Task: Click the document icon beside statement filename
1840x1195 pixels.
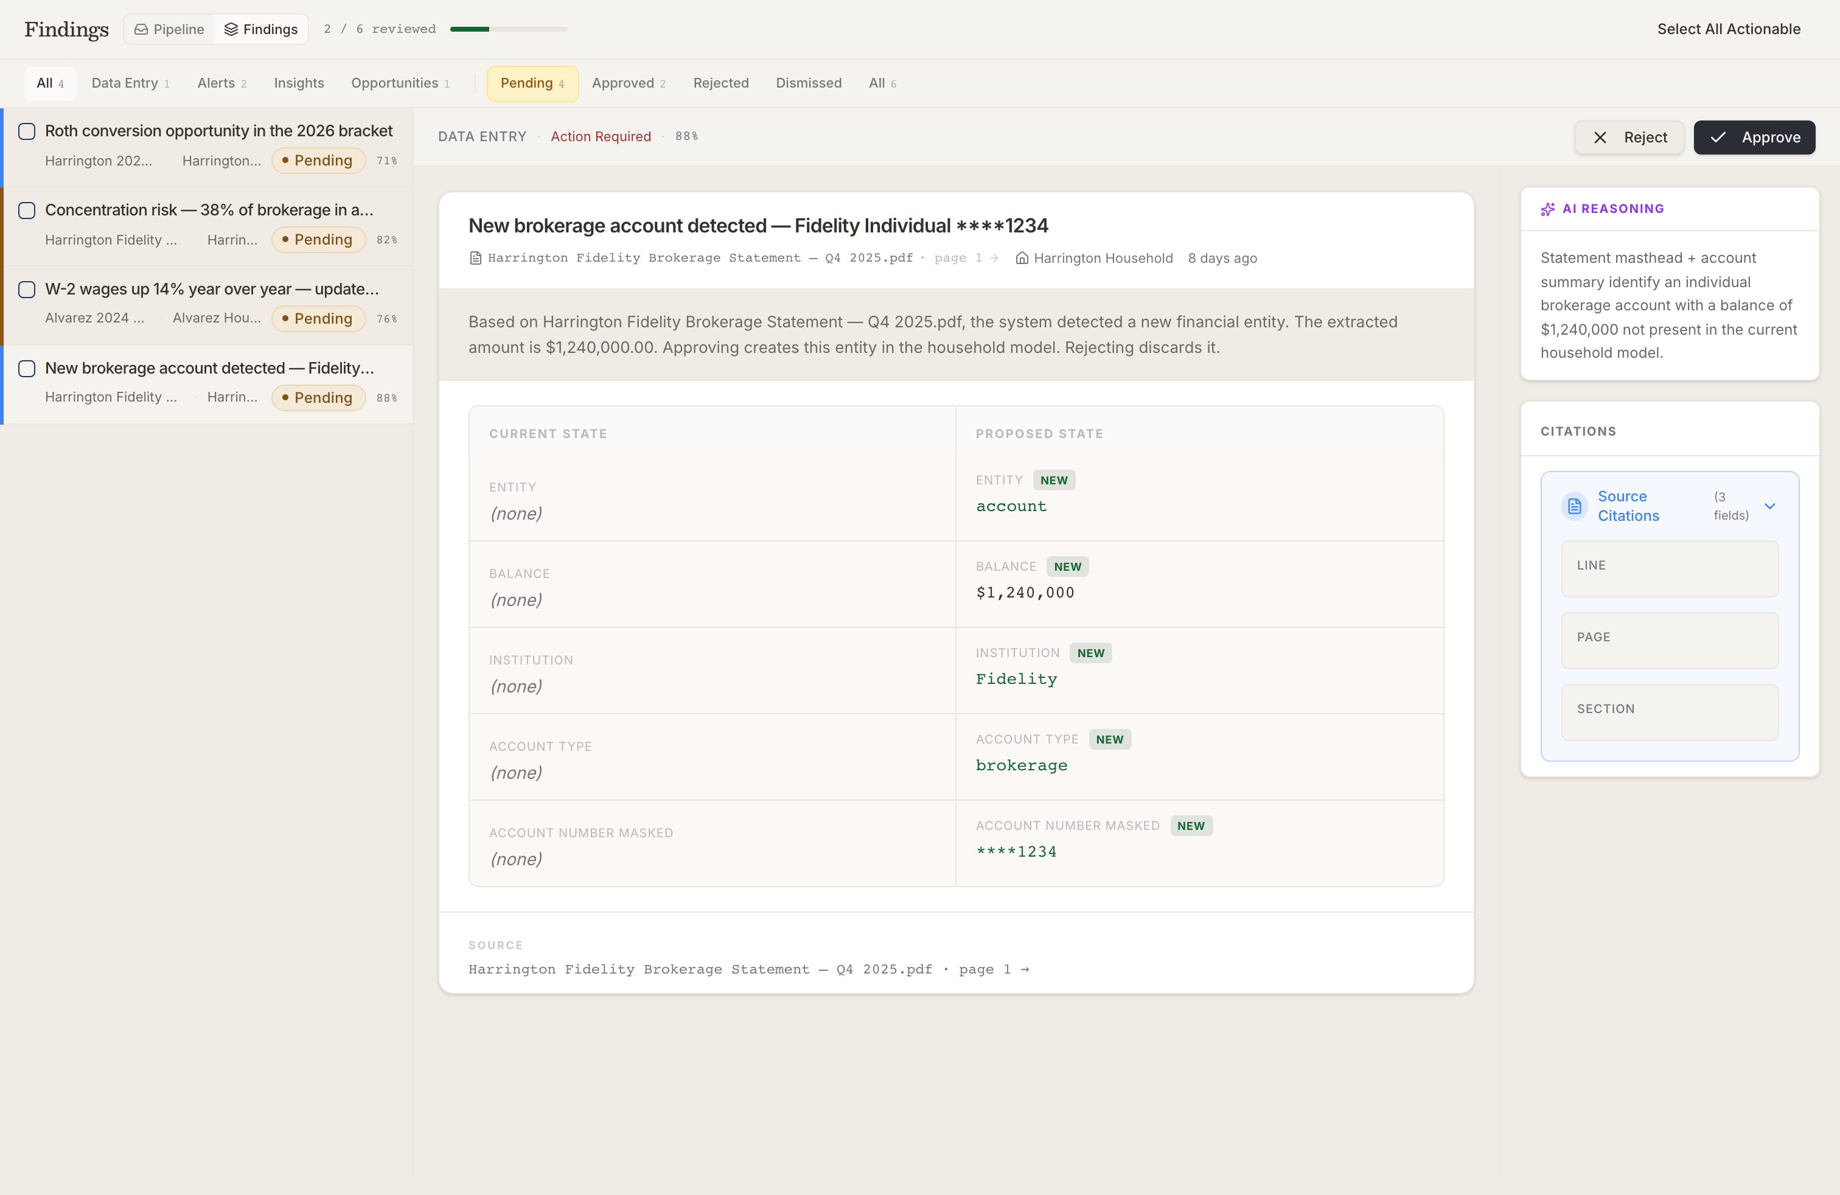Action: (x=475, y=258)
